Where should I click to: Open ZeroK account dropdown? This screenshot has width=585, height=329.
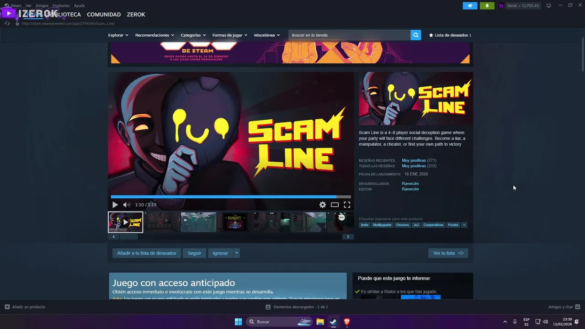(519, 6)
